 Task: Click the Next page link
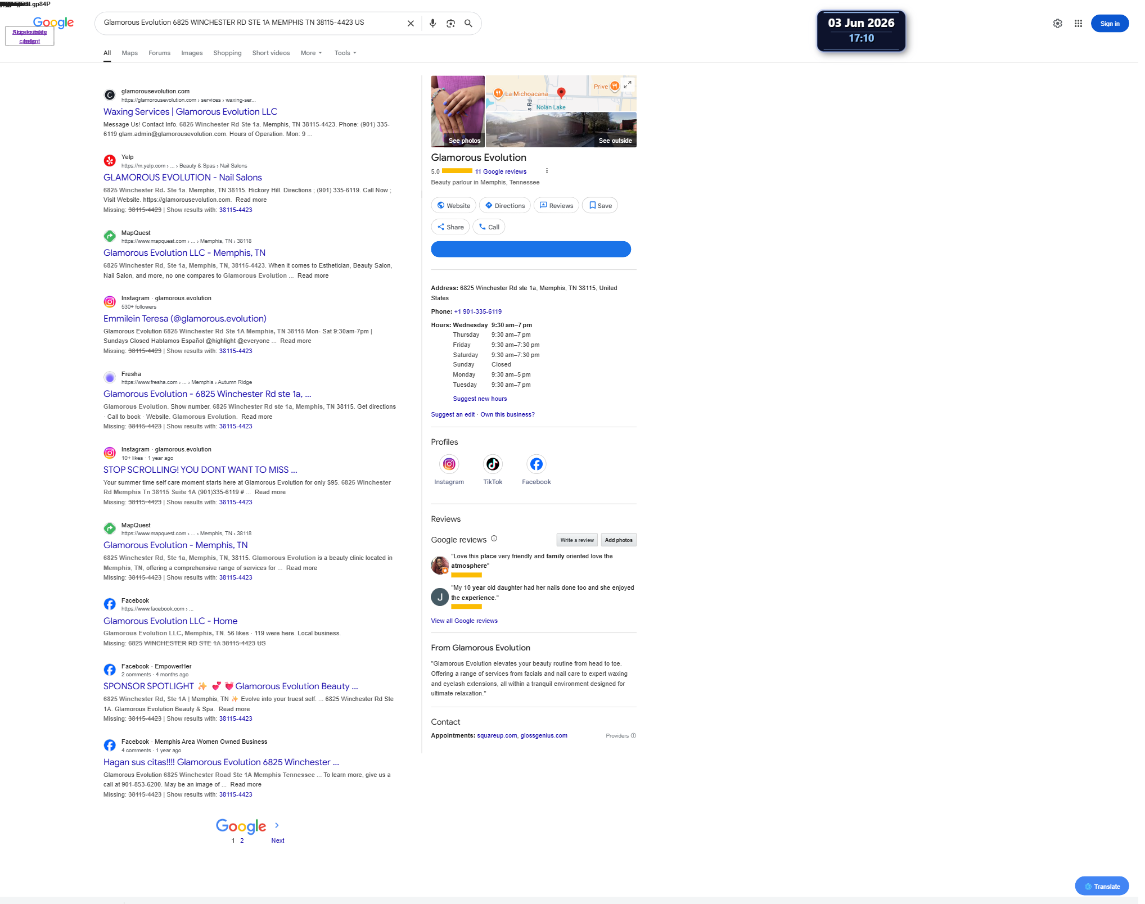point(278,841)
